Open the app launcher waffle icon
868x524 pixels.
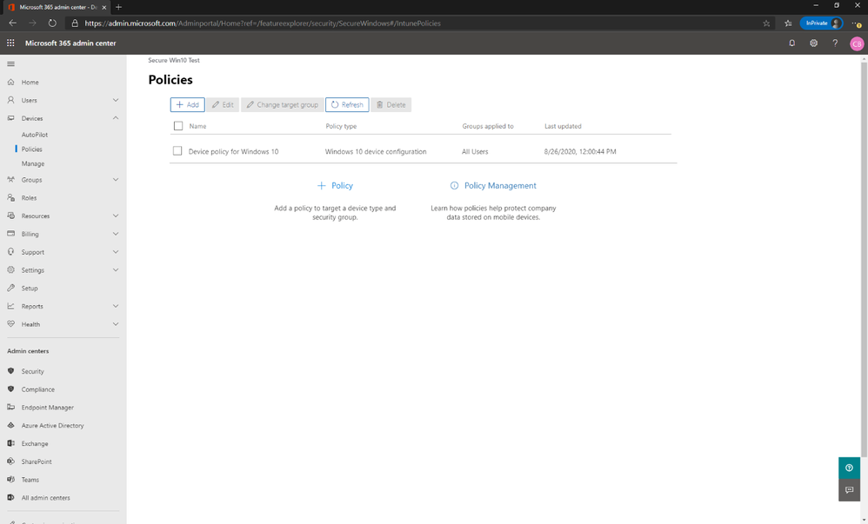(10, 43)
